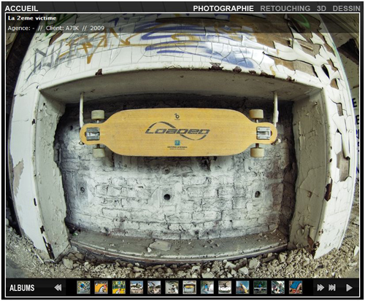Select the currently highlighted longboard thumbnail
Image resolution: width=365 pixels, height=301 pixels.
tap(190, 287)
